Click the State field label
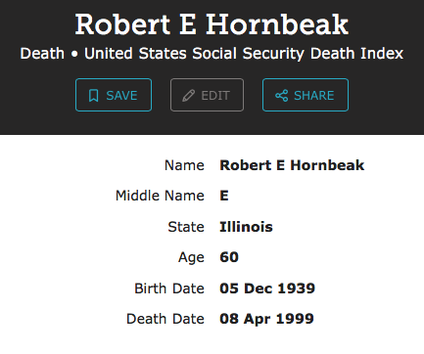Screen dimensions: 424x354 point(186,227)
